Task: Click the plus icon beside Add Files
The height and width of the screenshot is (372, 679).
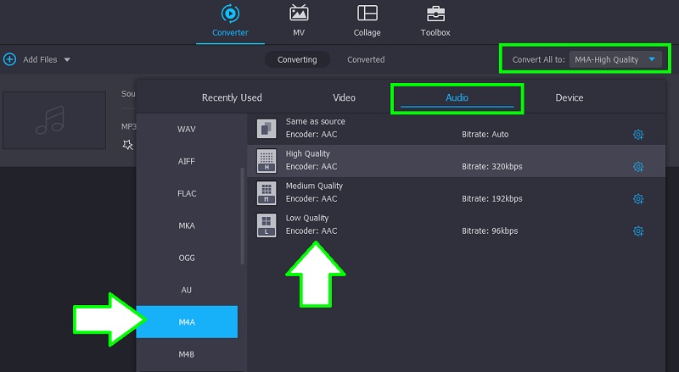Action: 9,59
